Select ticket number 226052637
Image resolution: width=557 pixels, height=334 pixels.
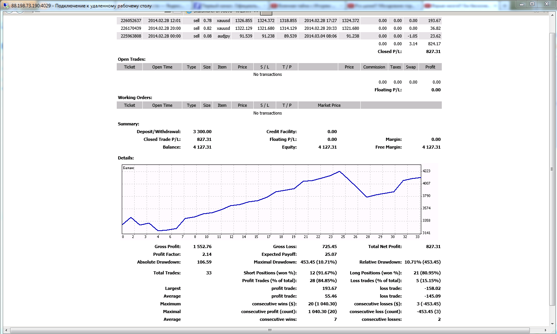pos(131,21)
